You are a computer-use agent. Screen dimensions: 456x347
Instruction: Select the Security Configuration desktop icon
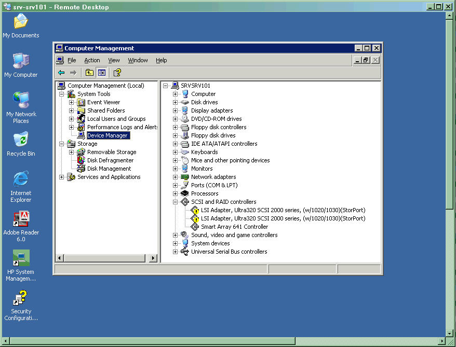pyautogui.click(x=21, y=298)
